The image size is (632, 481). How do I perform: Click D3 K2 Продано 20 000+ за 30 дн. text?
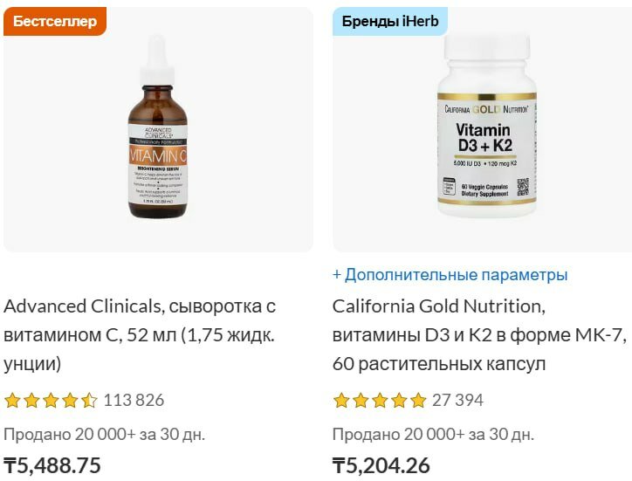pyautogui.click(x=433, y=435)
